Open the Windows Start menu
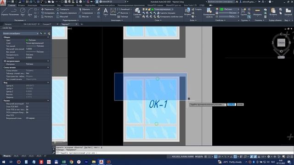The height and width of the screenshot is (165, 294). pos(3,162)
